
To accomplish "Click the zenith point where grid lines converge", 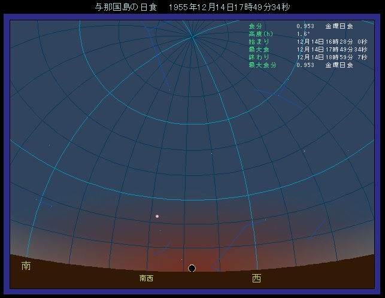I will point(192,37).
